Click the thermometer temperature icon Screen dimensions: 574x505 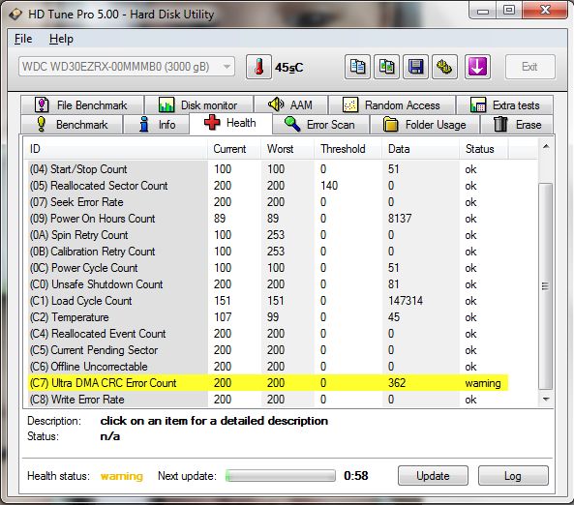(x=258, y=67)
